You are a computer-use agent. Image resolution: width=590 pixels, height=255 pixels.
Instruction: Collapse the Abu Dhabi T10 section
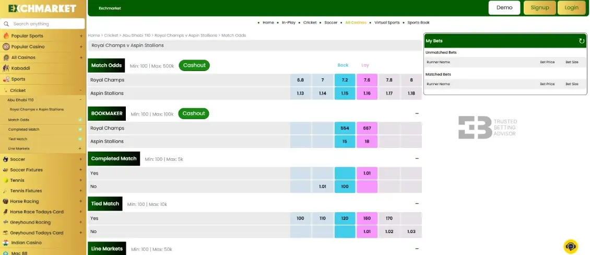coord(80,100)
